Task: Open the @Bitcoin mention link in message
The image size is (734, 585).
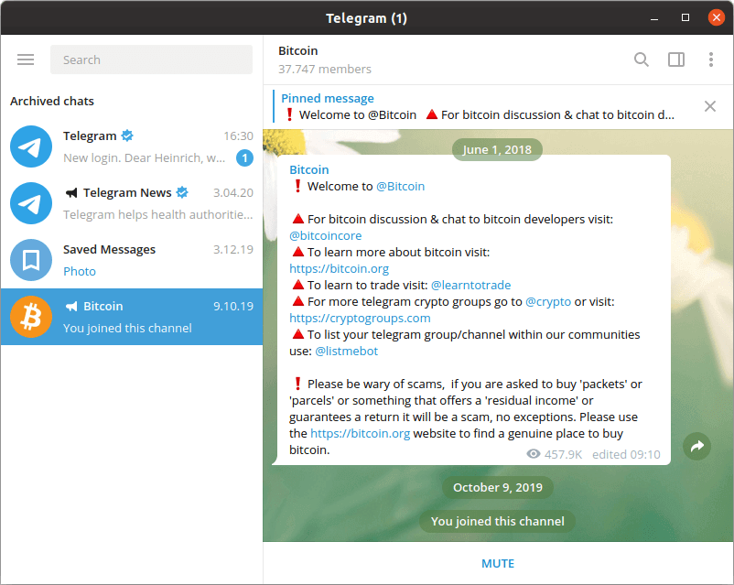Action: tap(400, 187)
